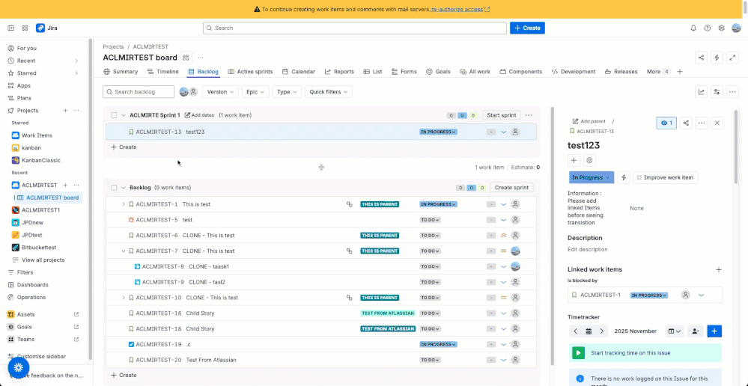Click the share icon in the issue panel
Screen dimensions: 748x386
(x=686, y=123)
